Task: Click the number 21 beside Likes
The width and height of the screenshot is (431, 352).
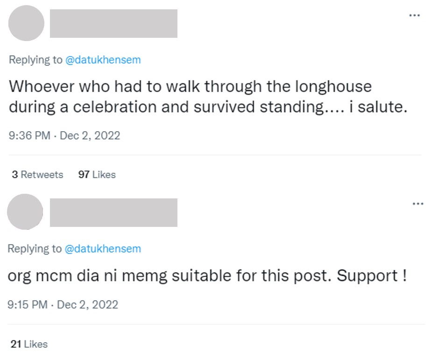Action: (x=16, y=344)
